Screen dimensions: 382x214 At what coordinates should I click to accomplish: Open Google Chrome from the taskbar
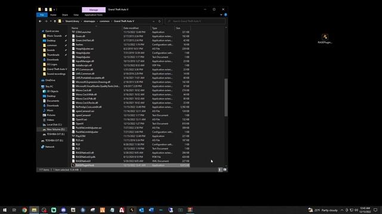click(x=24, y=210)
